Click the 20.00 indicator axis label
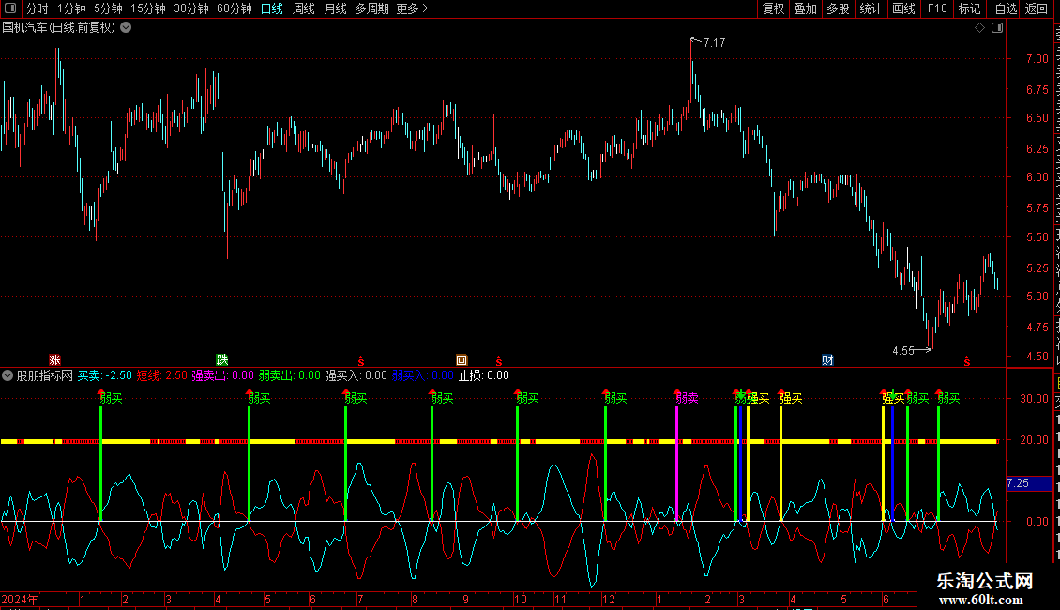Image resolution: width=1060 pixels, height=610 pixels. 1035,439
